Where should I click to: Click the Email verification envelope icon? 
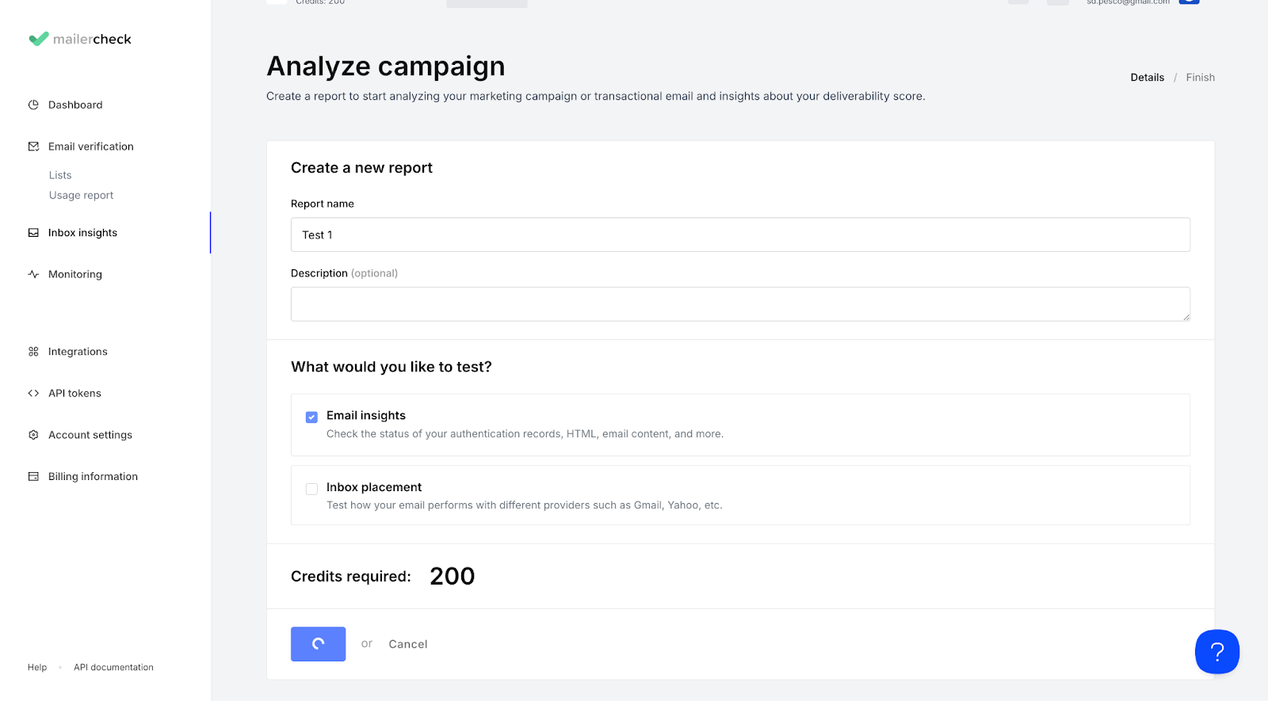[33, 147]
